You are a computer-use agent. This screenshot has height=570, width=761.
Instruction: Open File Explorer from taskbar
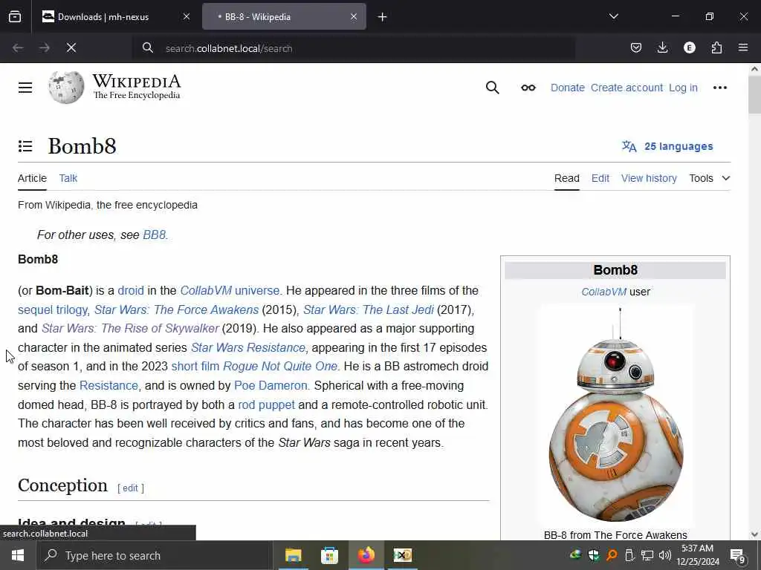(x=293, y=555)
